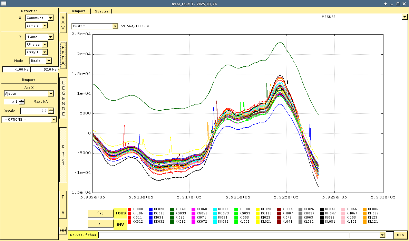Screen dimensions: 409x241
Task: Toggle the DETECT vertical side button
Action: tap(63, 155)
